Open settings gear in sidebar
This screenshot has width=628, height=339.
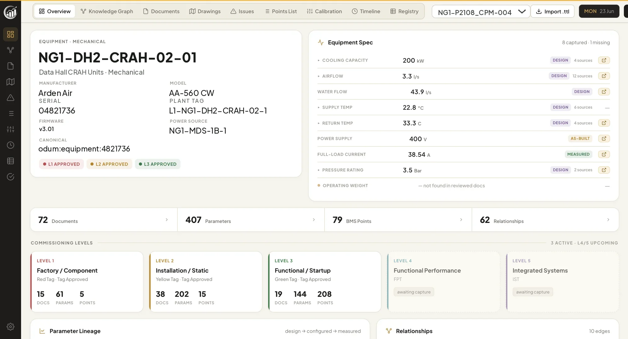(10, 327)
